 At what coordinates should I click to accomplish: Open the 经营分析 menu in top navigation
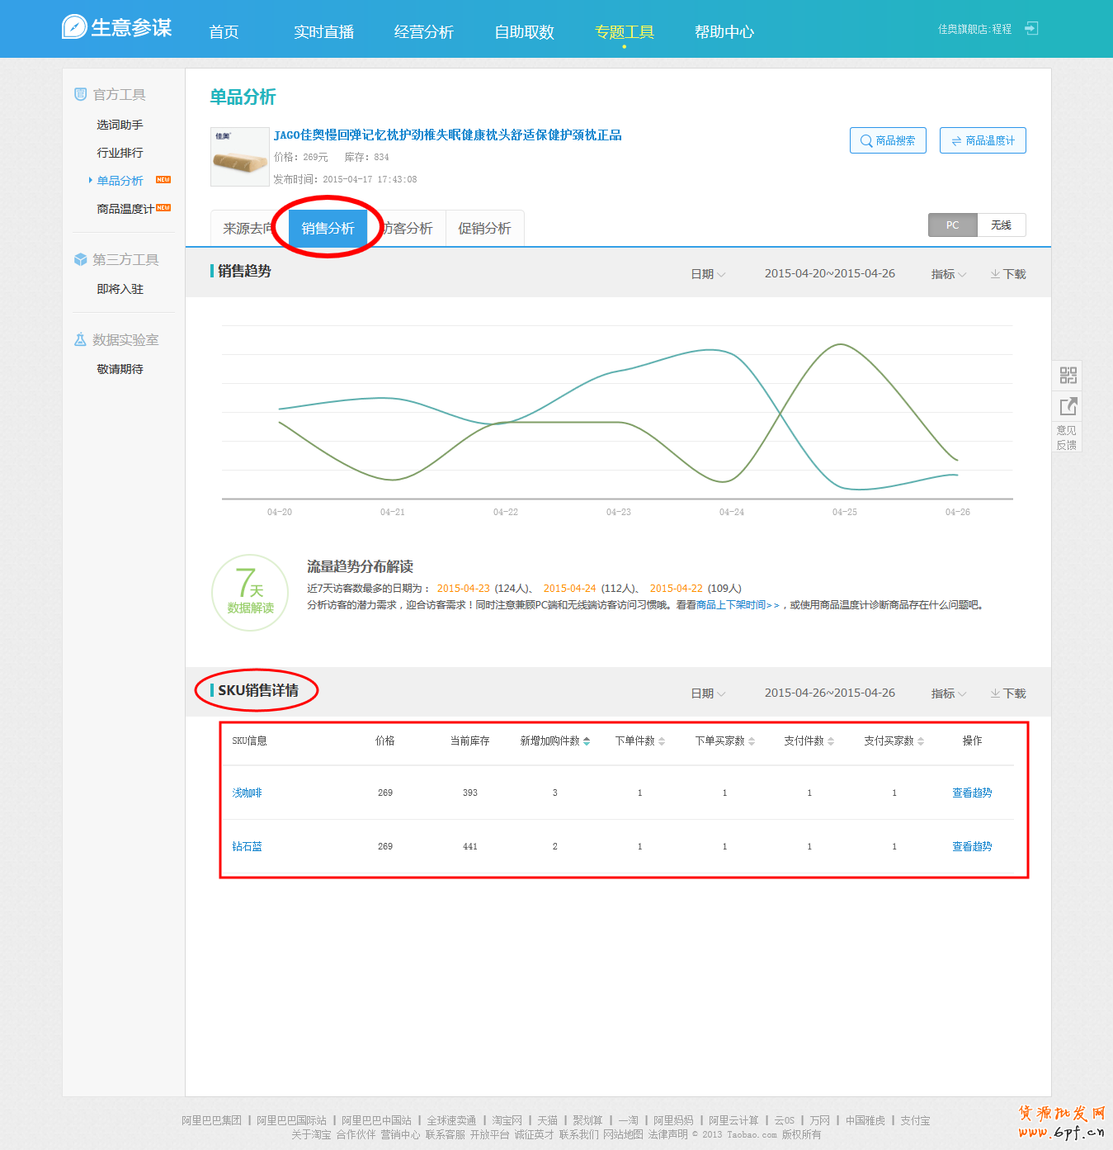(423, 32)
